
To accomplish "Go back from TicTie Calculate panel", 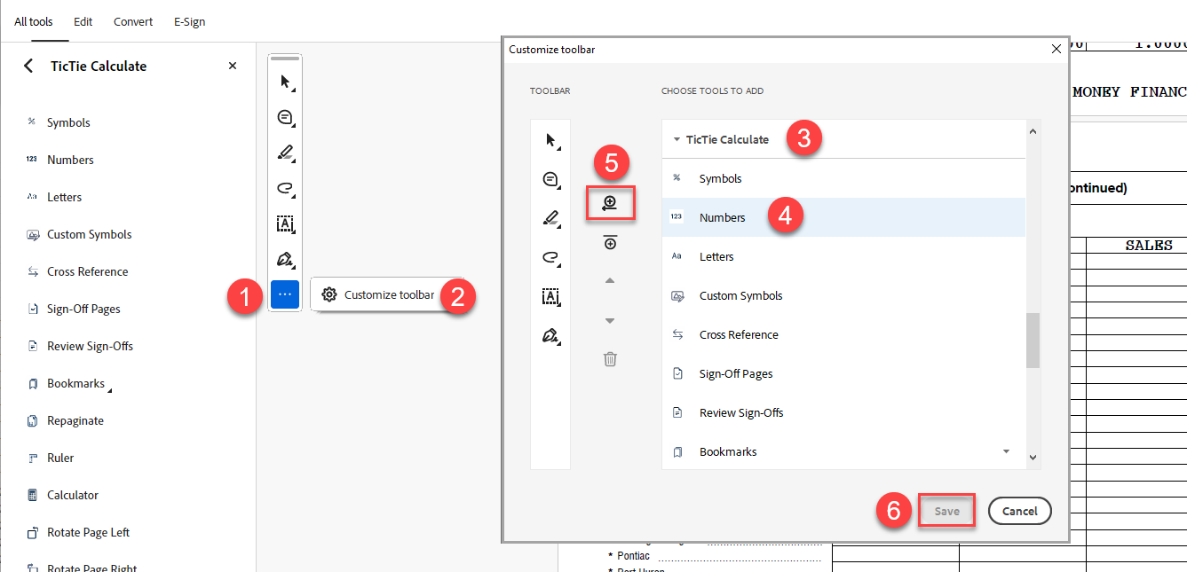I will point(28,66).
